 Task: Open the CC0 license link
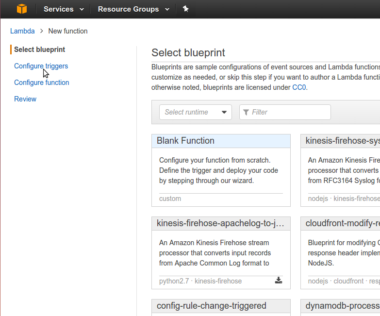299,87
